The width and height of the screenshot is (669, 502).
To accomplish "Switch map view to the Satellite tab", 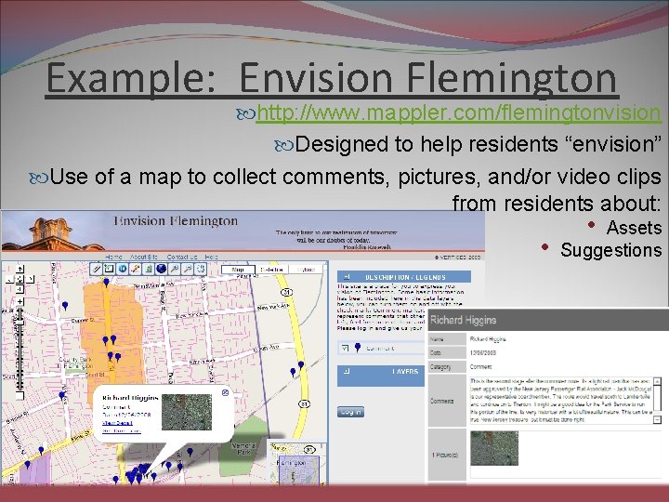I will (x=271, y=270).
